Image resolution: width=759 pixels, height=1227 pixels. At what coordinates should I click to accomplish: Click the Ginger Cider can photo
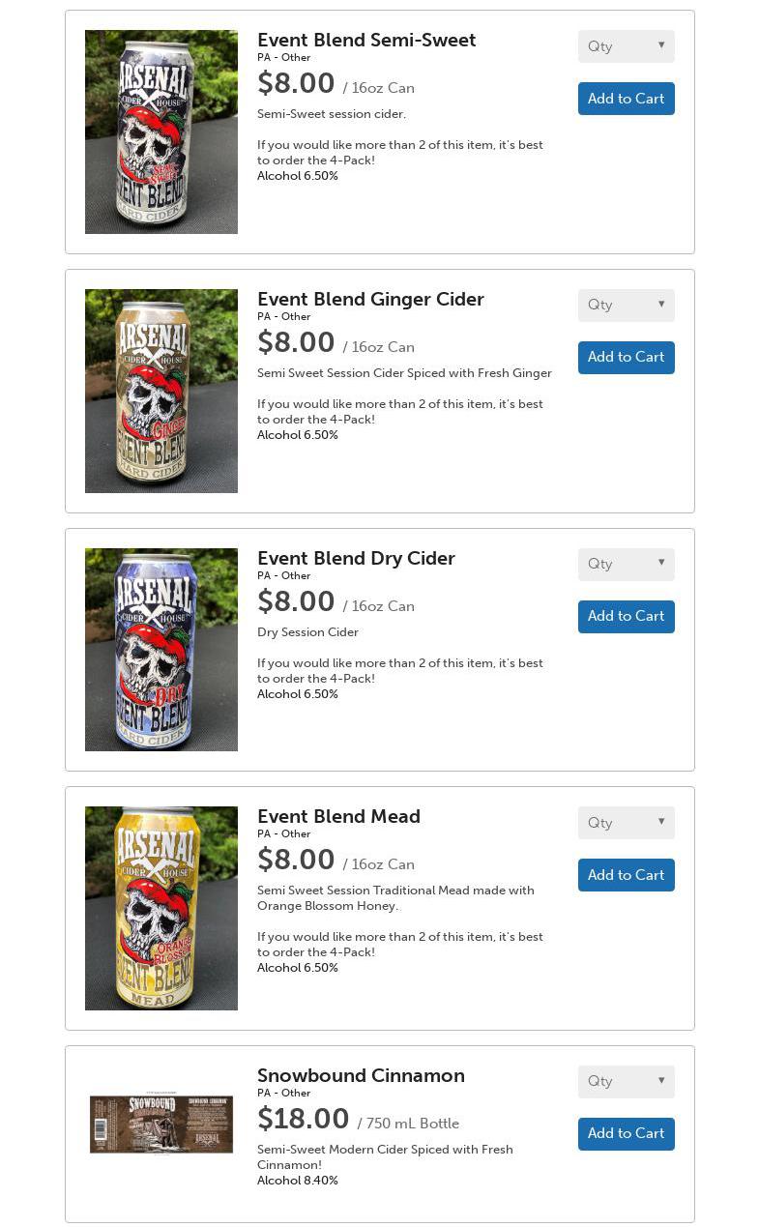point(161,392)
